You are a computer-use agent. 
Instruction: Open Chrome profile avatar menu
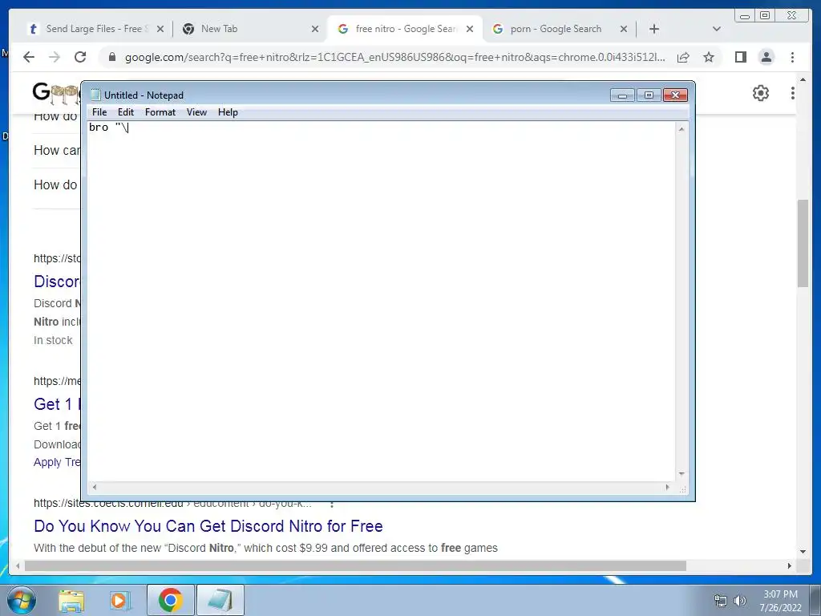click(x=766, y=57)
